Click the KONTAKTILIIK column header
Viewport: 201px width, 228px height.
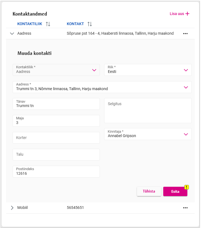tap(30, 24)
